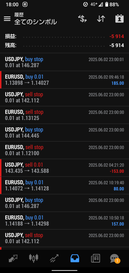
Task: Open the hamburger menu
Action: [x=7, y=19]
